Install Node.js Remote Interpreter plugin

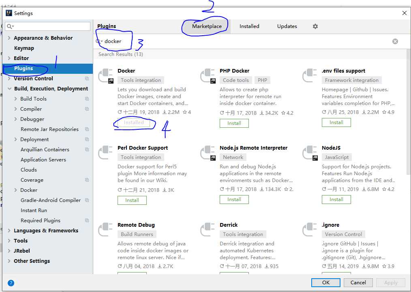point(234,200)
